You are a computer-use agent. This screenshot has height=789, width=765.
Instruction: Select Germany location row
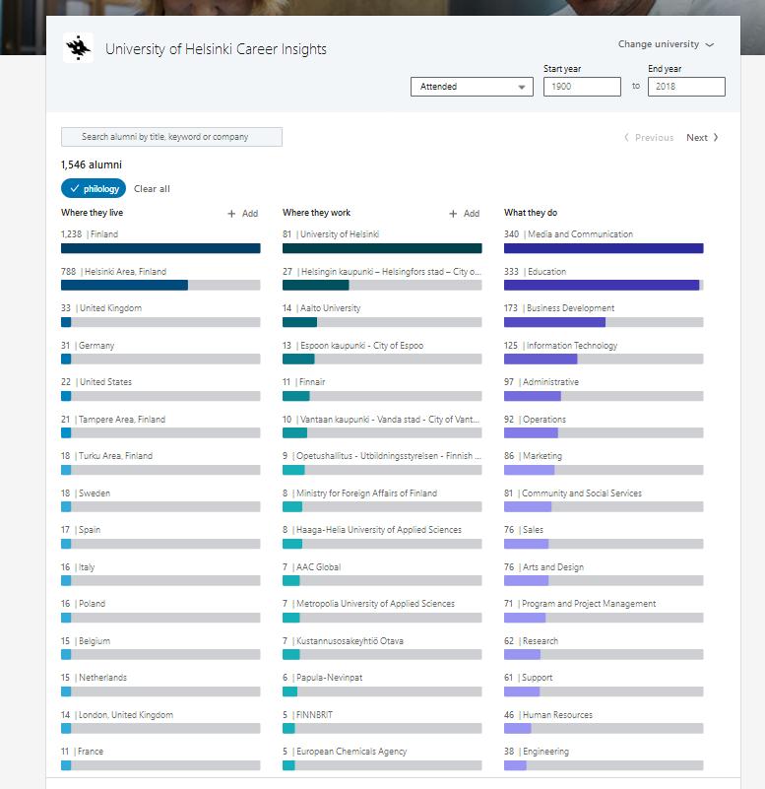click(160, 353)
